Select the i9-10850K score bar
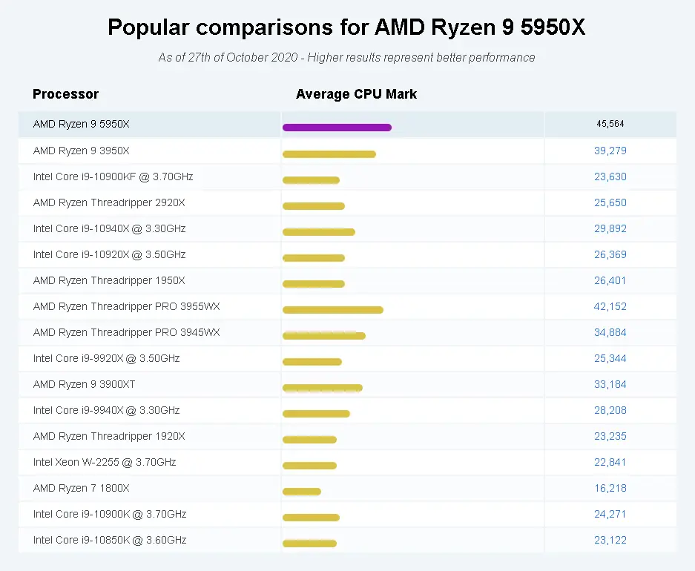Viewport: 695px width, 571px height. coord(309,544)
